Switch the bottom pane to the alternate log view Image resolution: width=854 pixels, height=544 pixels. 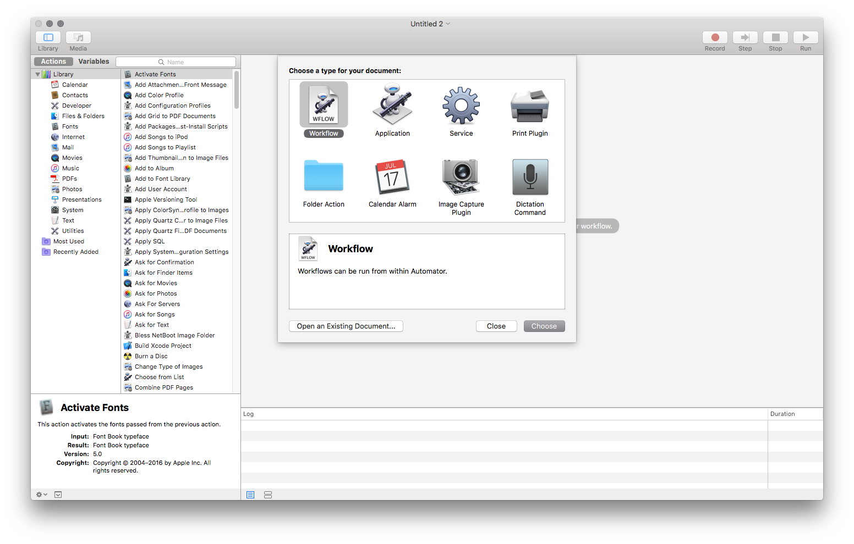[268, 495]
